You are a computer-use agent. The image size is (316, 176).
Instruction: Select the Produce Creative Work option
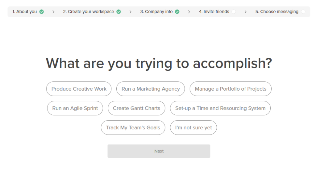tap(79, 89)
